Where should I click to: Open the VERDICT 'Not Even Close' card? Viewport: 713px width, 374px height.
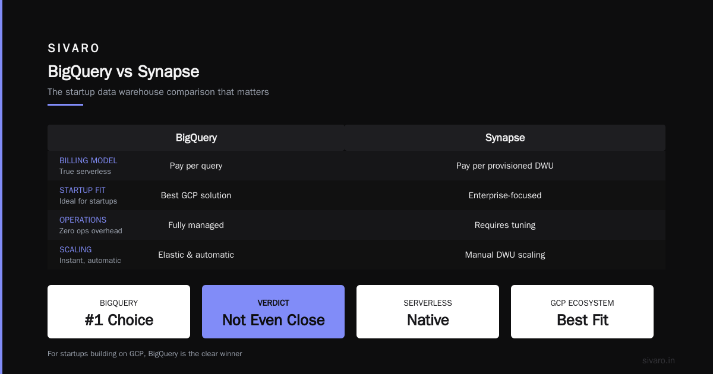tap(273, 312)
